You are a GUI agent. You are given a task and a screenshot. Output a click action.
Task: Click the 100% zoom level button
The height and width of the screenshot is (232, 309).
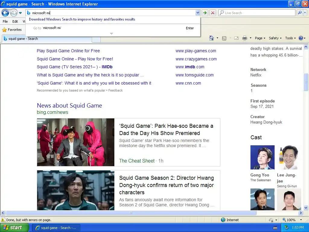point(289,220)
